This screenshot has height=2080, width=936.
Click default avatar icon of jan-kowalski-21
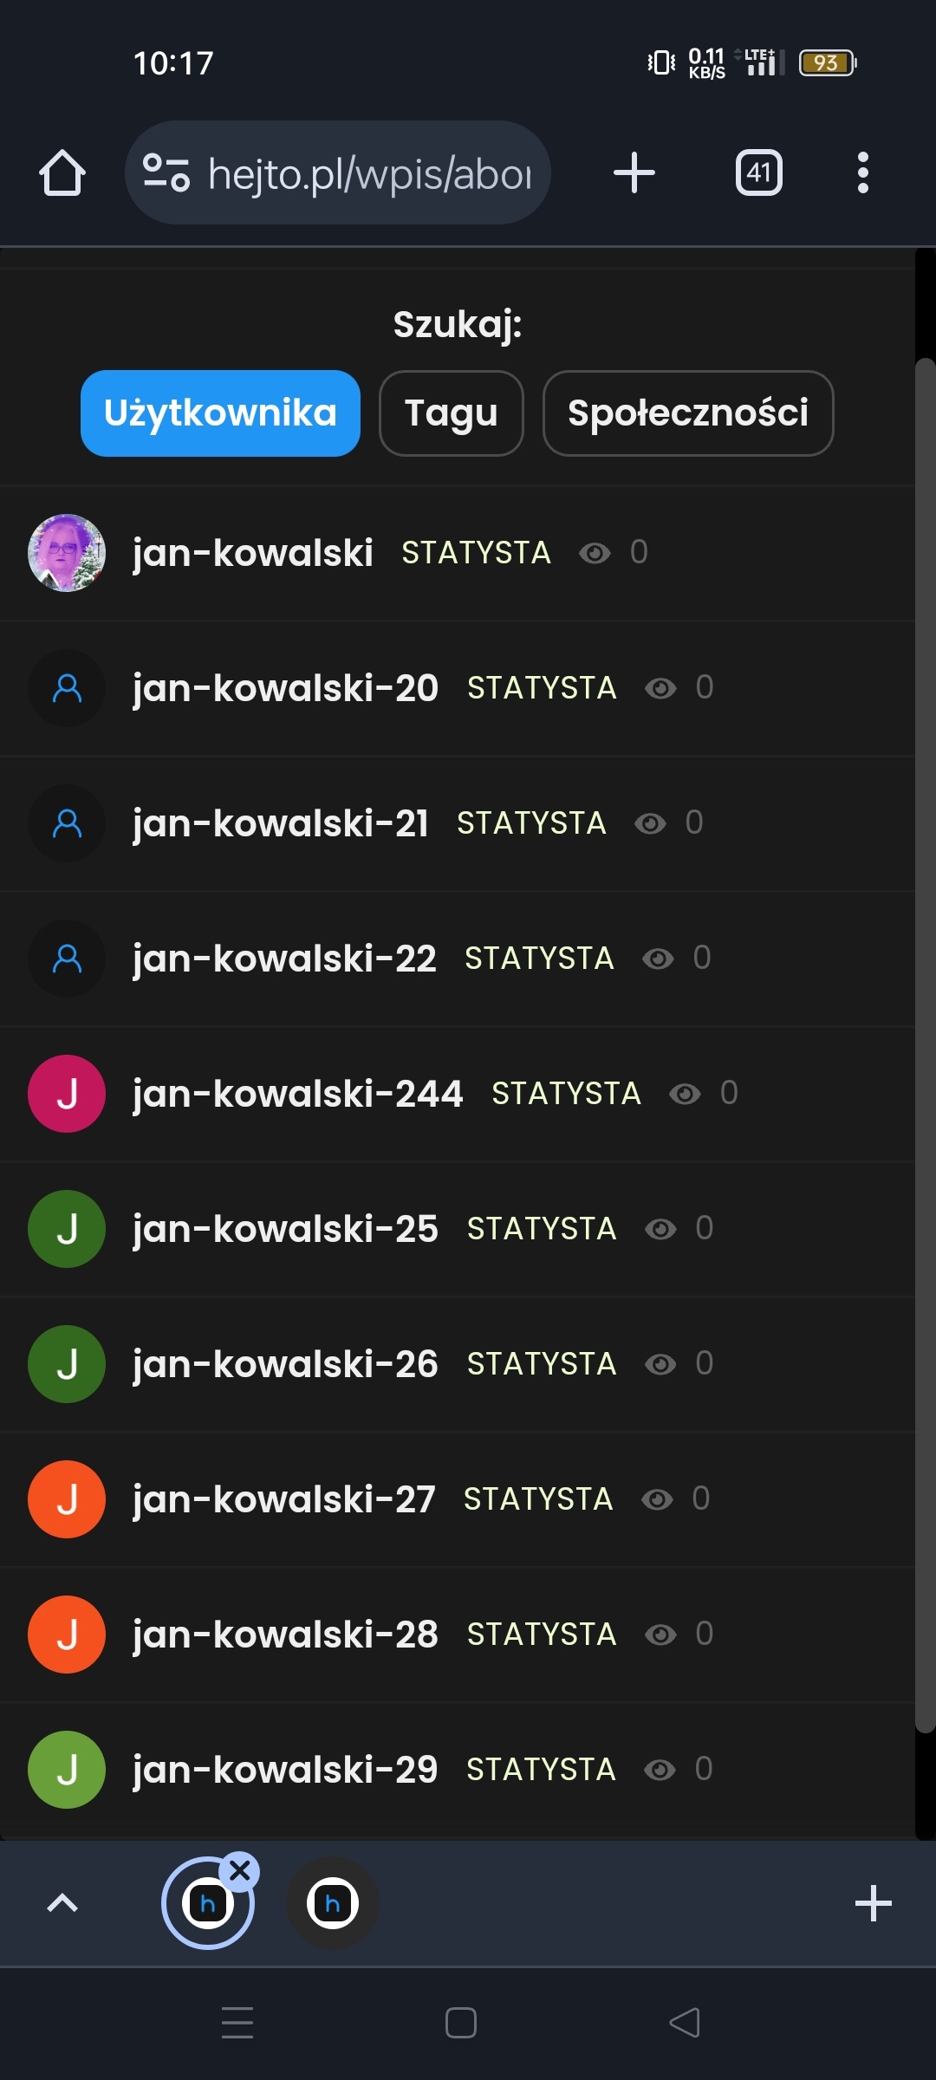[67, 823]
